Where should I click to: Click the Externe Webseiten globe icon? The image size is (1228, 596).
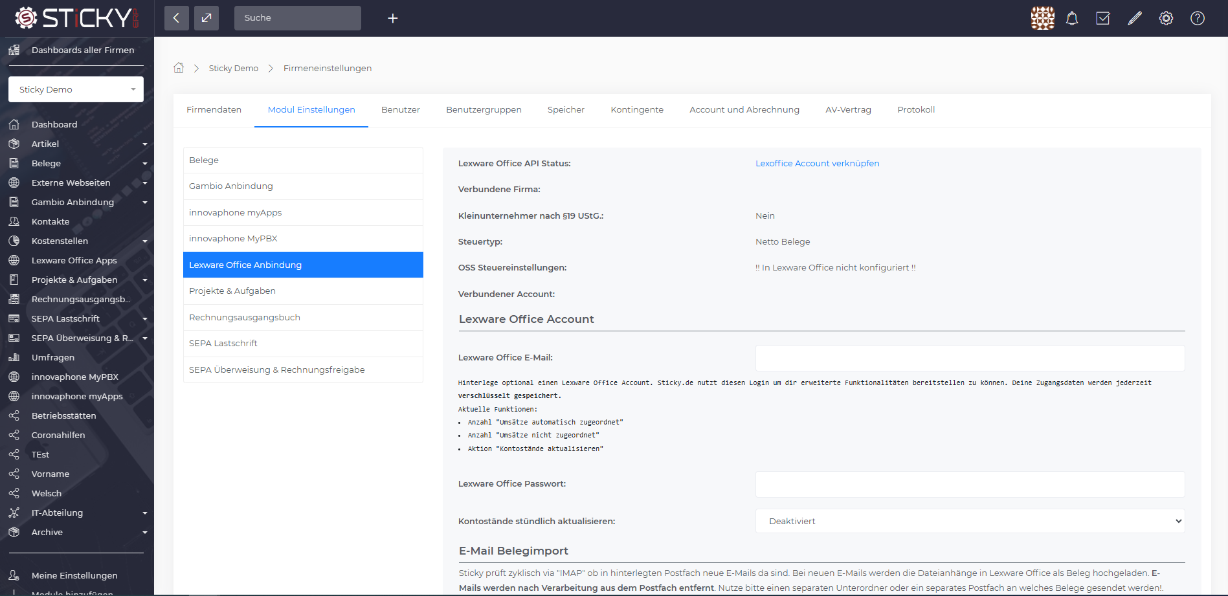pyautogui.click(x=14, y=182)
